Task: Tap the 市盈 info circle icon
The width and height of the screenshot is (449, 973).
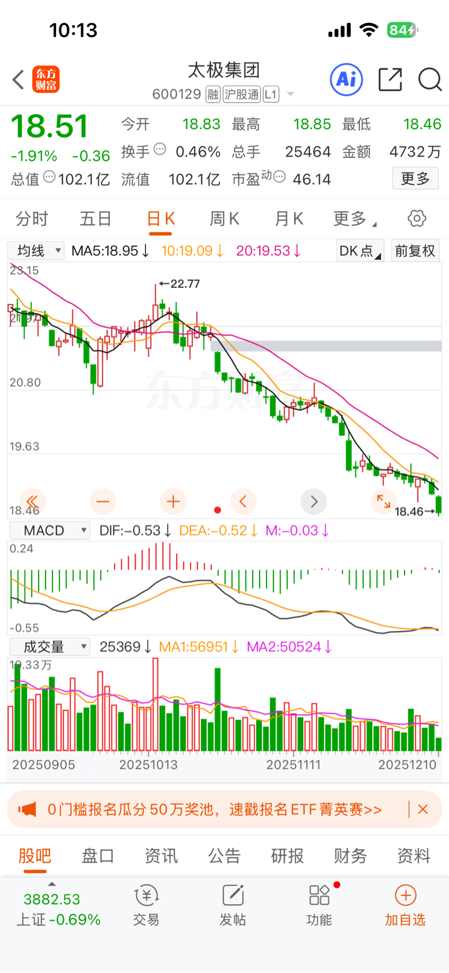Action: click(279, 176)
